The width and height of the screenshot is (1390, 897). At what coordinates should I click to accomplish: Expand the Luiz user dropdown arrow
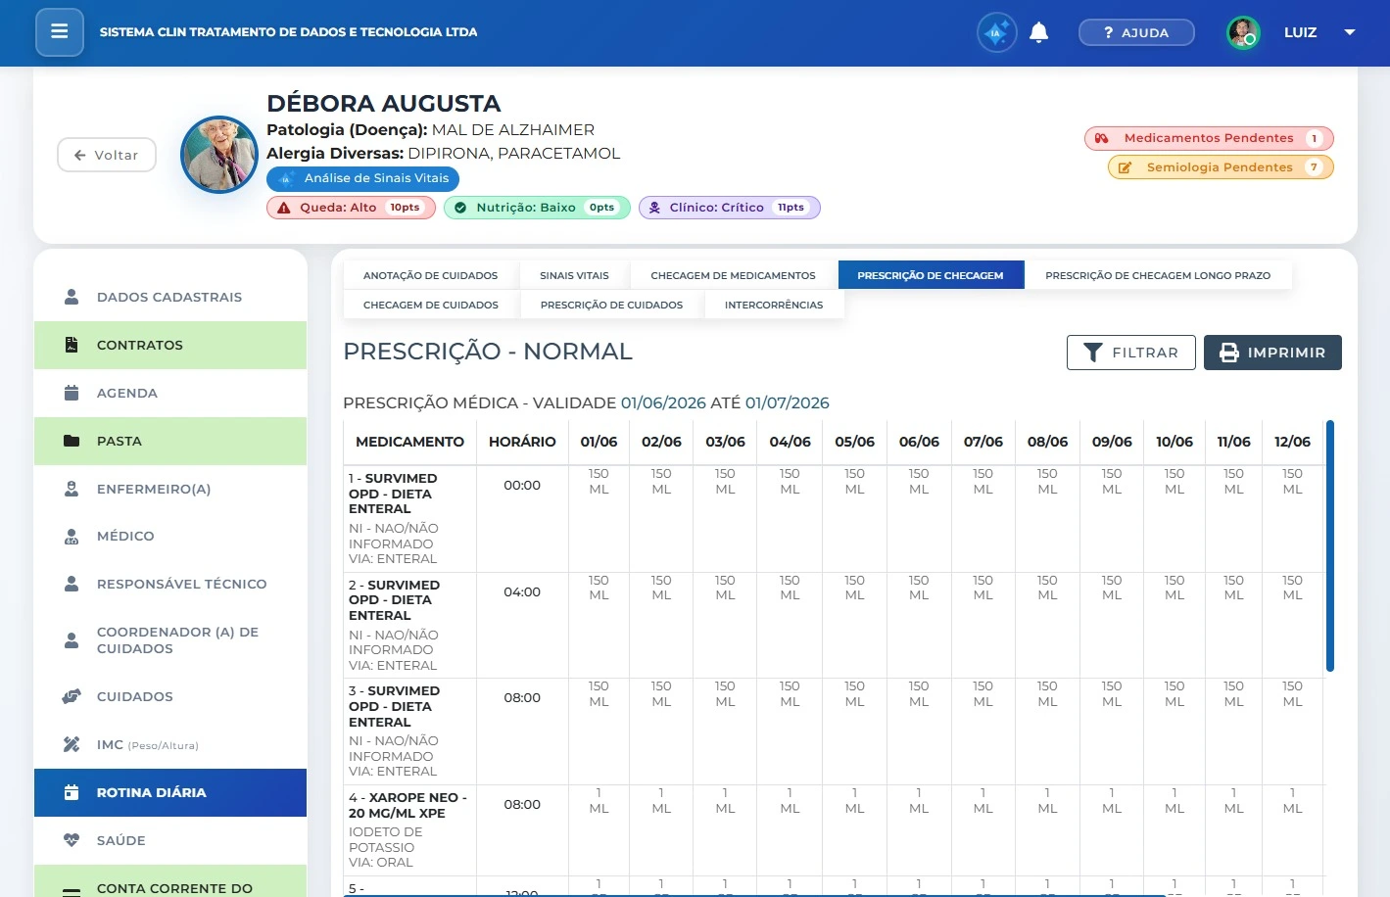[1349, 32]
